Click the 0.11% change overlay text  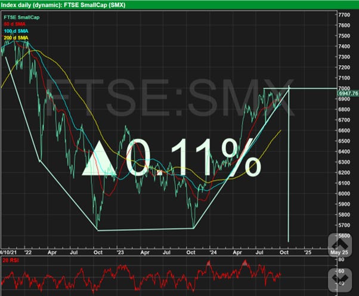tap(172, 158)
